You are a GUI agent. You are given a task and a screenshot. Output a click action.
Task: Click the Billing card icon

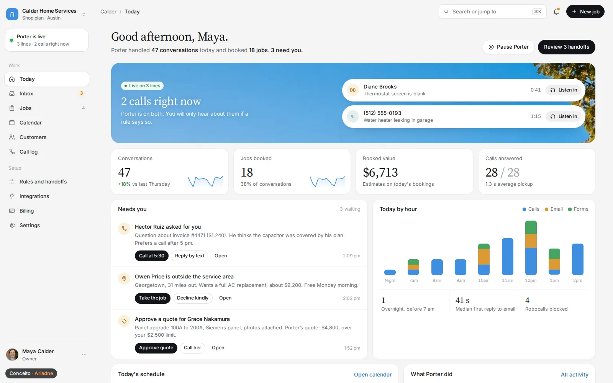(12, 211)
